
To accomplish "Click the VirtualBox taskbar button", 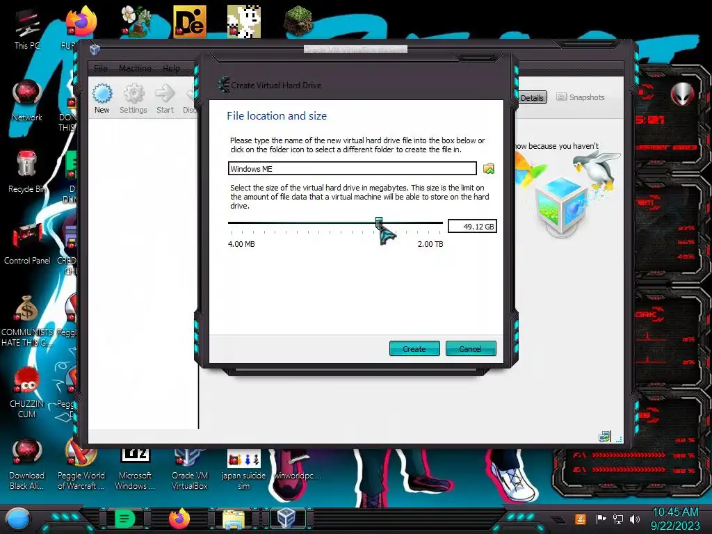I will click(287, 518).
